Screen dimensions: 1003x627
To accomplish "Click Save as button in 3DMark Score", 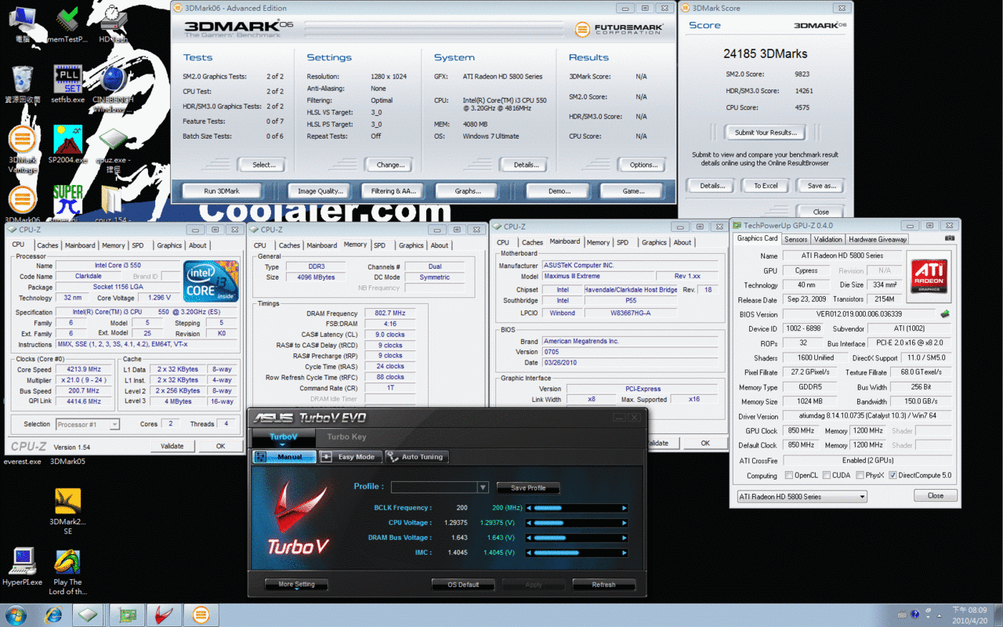I will [x=821, y=186].
